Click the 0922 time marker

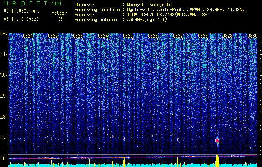coord(53,36)
